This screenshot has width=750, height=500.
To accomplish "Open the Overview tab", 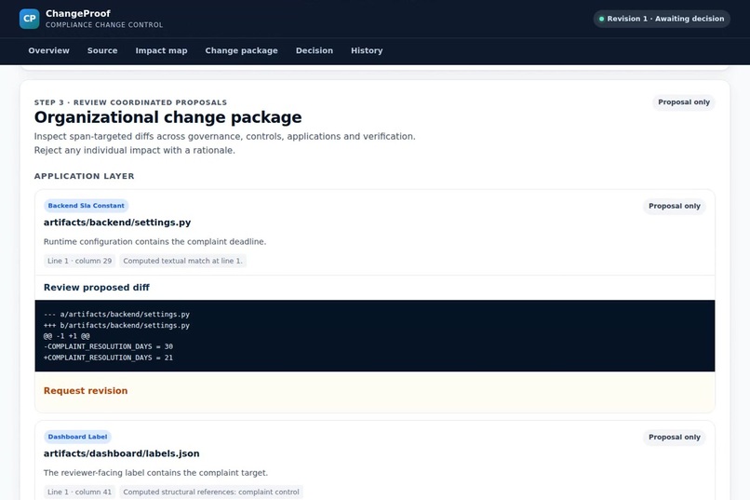I will point(48,50).
